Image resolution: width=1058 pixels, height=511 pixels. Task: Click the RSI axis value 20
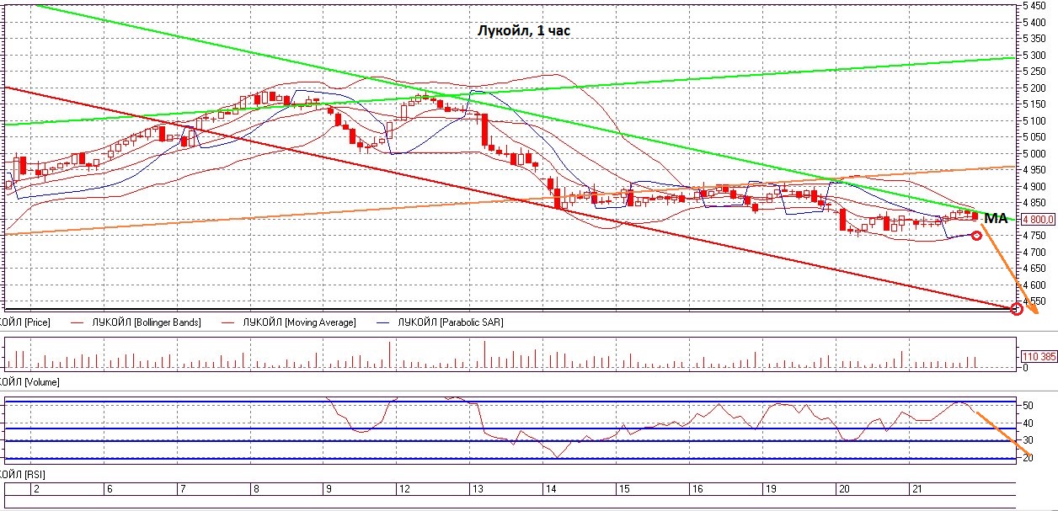pos(1029,458)
